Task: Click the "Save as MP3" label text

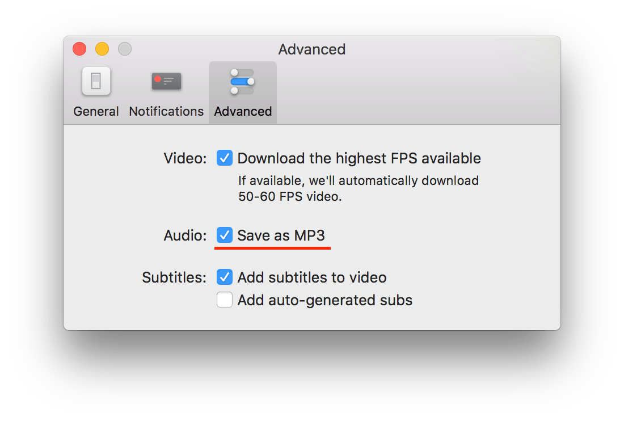Action: (281, 235)
